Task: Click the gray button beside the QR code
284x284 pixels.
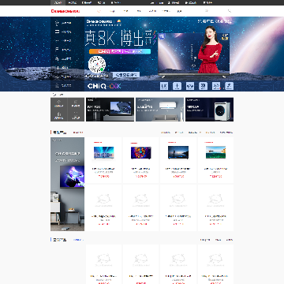Action: (126, 75)
